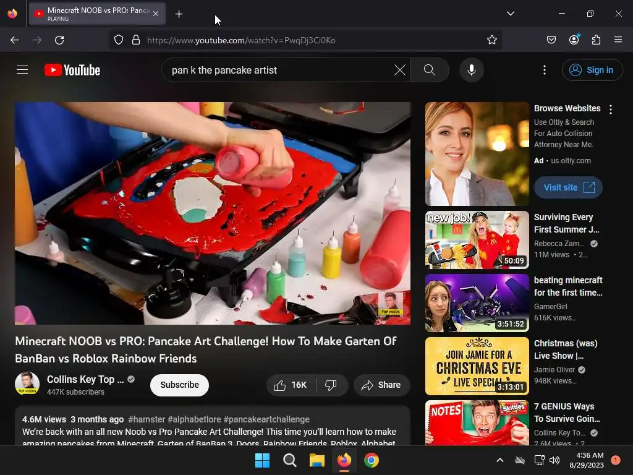Click the #hamster hashtag
Viewport: 633px width, 475px height.
point(147,419)
